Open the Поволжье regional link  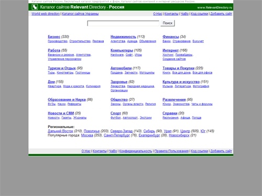pos(92,131)
